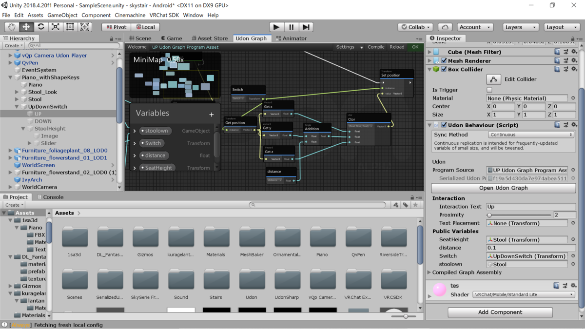Select the Hand tool in toolbar
The image size is (585, 329).
12,27
